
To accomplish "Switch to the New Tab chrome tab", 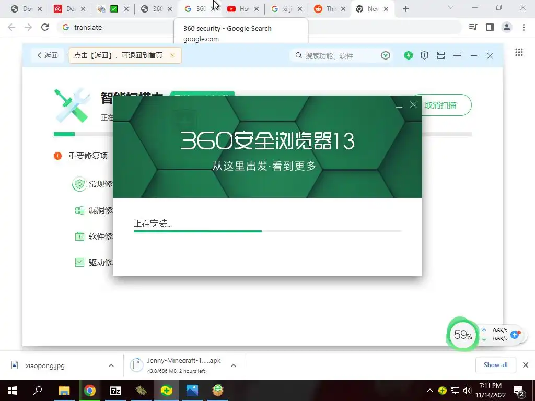I will (372, 9).
